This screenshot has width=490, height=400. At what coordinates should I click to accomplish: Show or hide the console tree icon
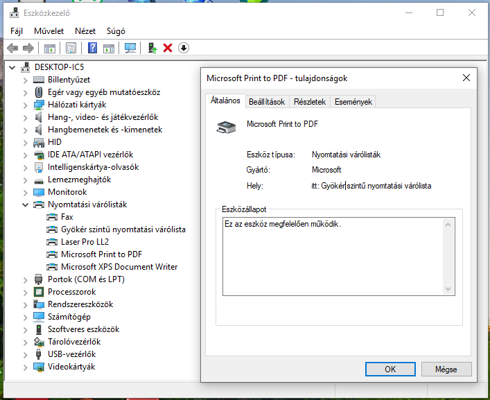pos(50,48)
